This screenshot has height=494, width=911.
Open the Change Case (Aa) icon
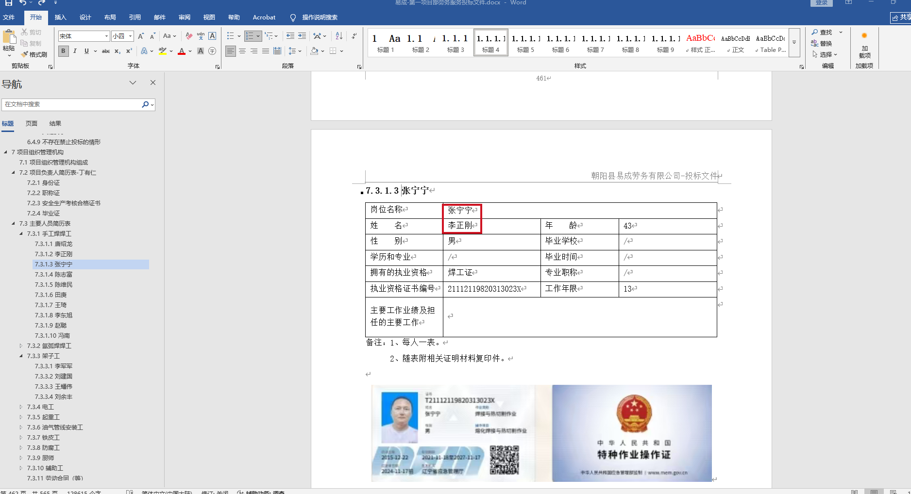click(169, 36)
